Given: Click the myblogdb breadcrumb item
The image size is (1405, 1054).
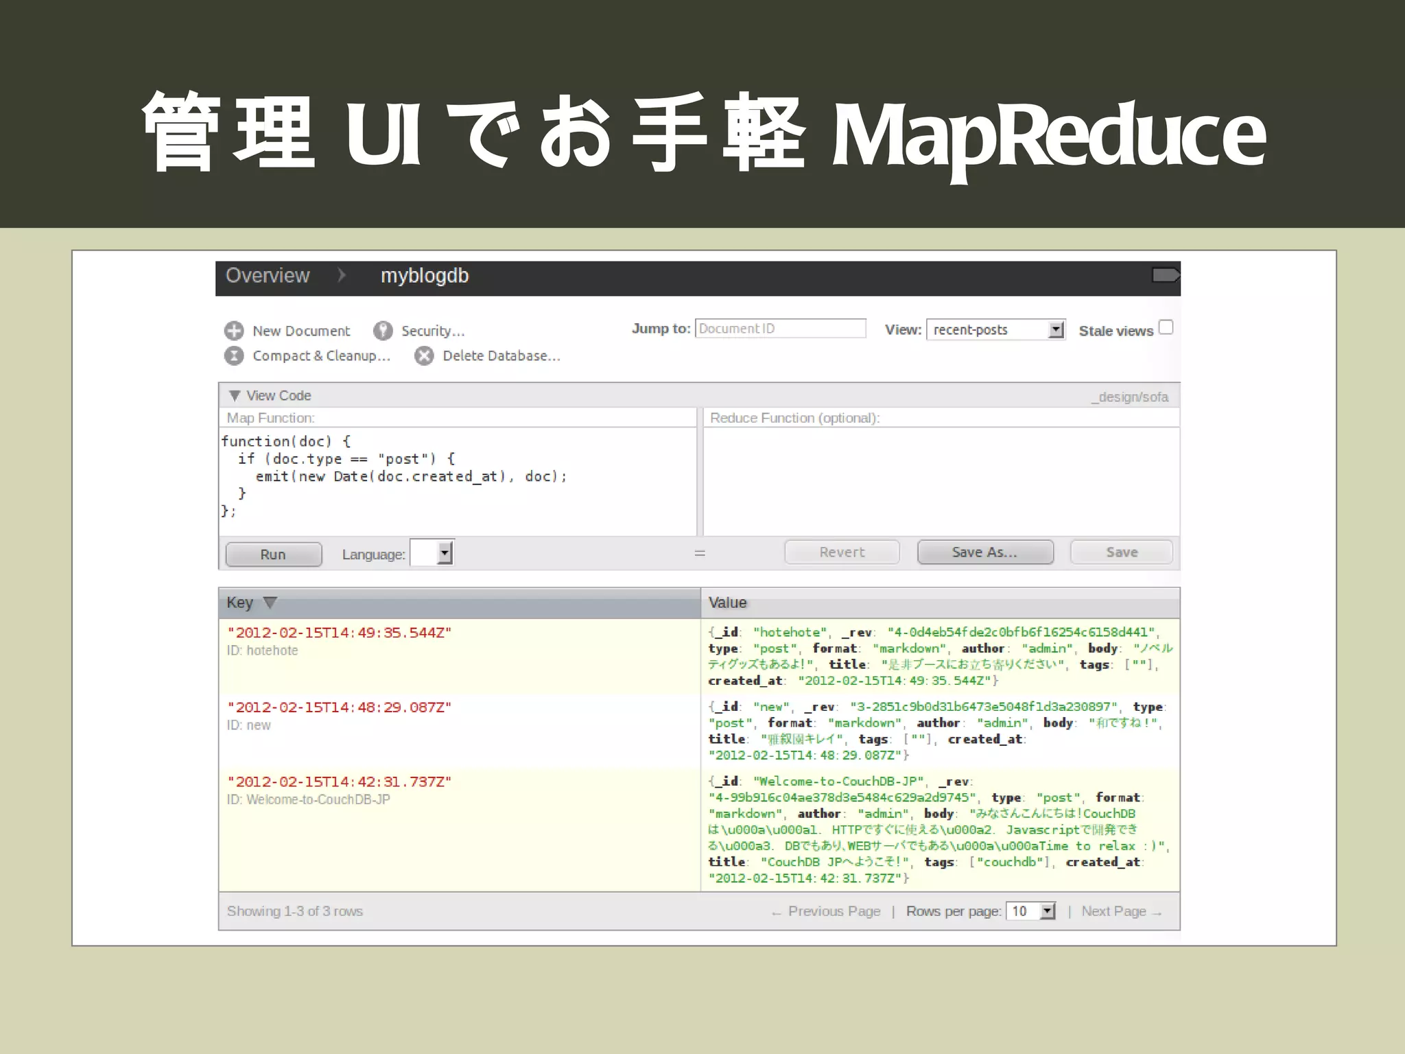Looking at the screenshot, I should click(424, 276).
